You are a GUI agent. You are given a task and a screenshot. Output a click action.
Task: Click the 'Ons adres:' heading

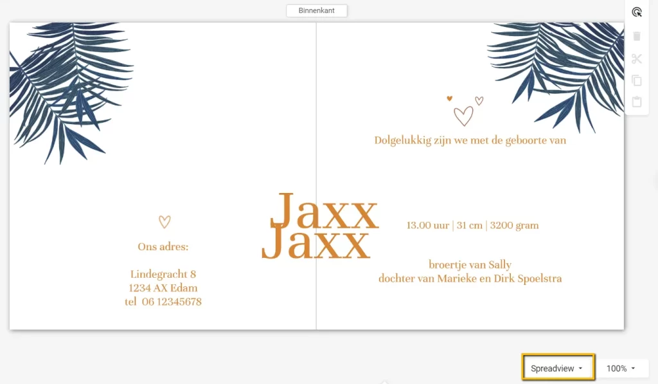163,246
